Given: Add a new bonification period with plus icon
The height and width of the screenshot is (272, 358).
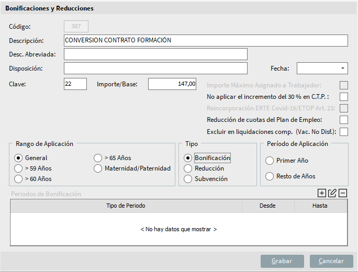Looking at the screenshot, I should coord(321,193).
